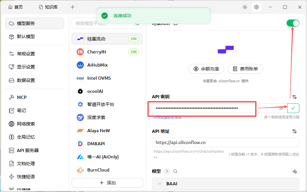Click the CherryIN ON badge
The width and height of the screenshot is (307, 192).
click(x=134, y=52)
